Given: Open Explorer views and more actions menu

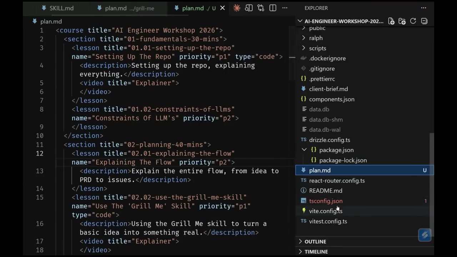Looking at the screenshot, I should 423,8.
